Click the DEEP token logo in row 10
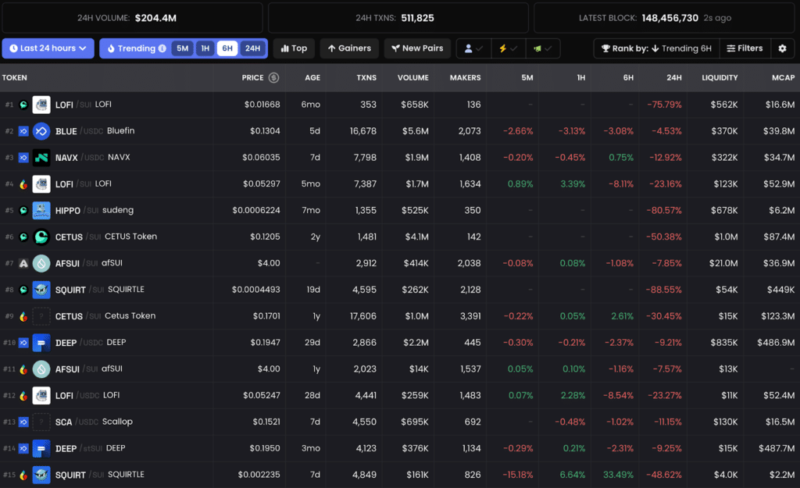The image size is (800, 488). tap(41, 343)
